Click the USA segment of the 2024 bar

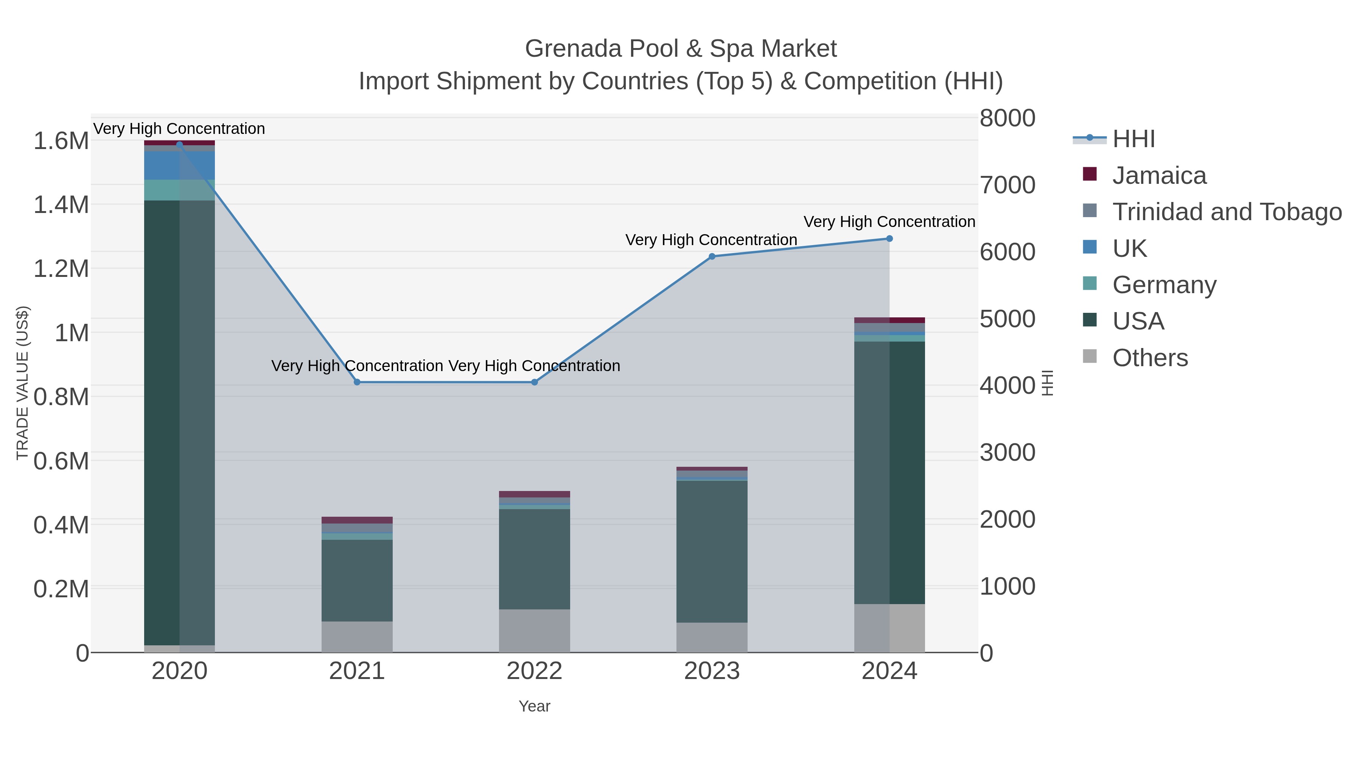coord(889,473)
